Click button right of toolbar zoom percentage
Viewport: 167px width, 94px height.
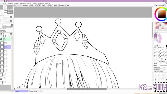[x=34, y=5]
